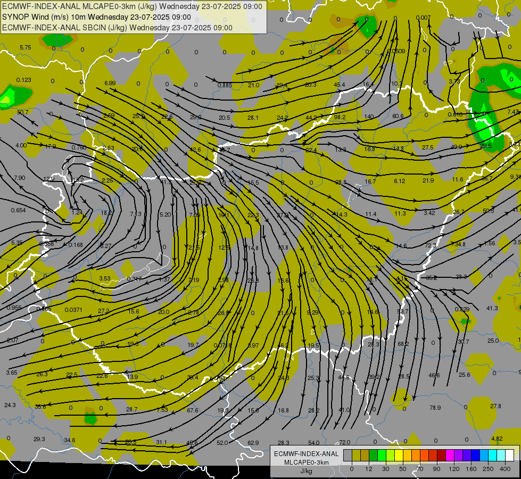This screenshot has height=479, width=521.
Task: Click the map value '46.6'
Action: [434, 375]
